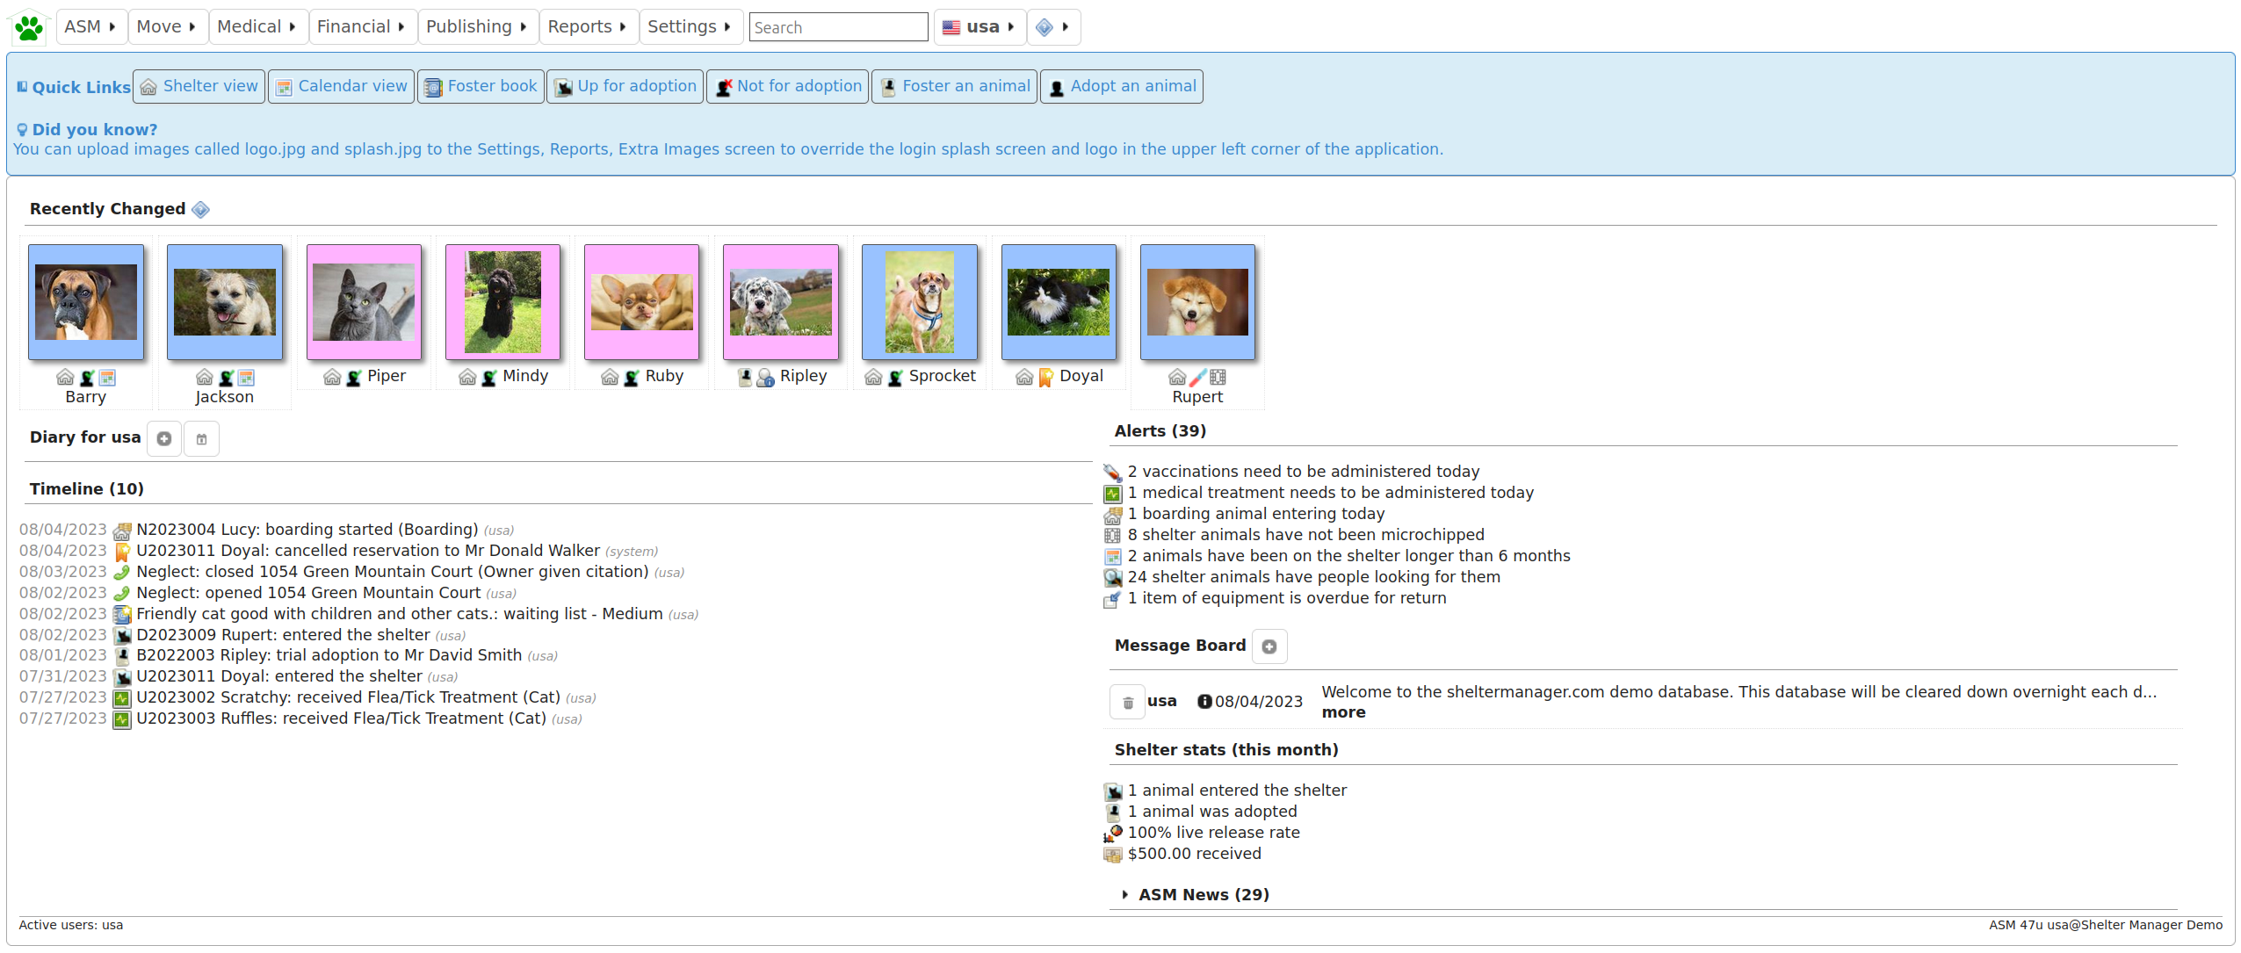Click the diamond icon beside Recently Changed
Image resolution: width=2241 pixels, height=953 pixels.
(200, 209)
